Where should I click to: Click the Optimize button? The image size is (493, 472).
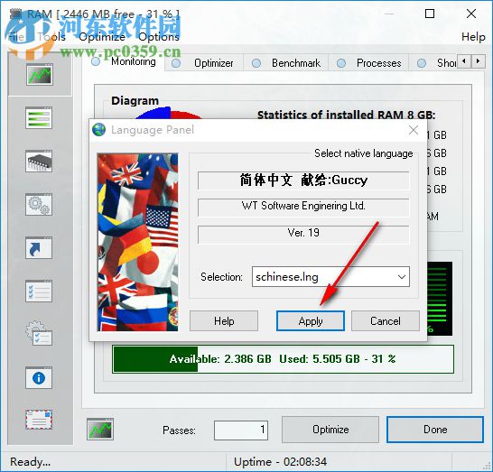(x=330, y=430)
